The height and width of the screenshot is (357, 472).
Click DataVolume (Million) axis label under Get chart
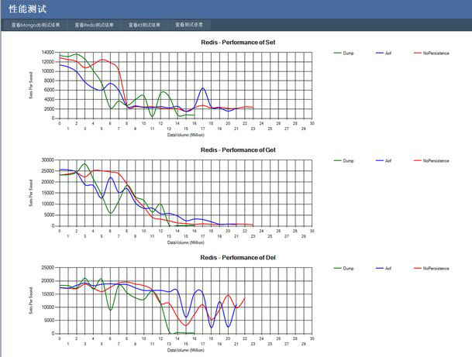click(185, 242)
